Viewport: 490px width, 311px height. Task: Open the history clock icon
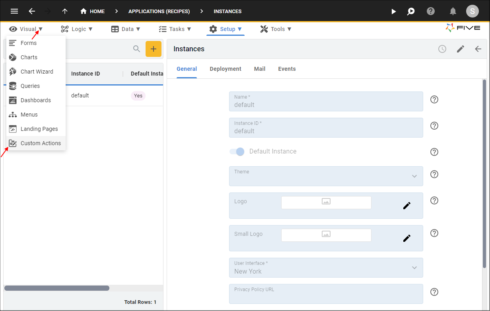pyautogui.click(x=442, y=49)
